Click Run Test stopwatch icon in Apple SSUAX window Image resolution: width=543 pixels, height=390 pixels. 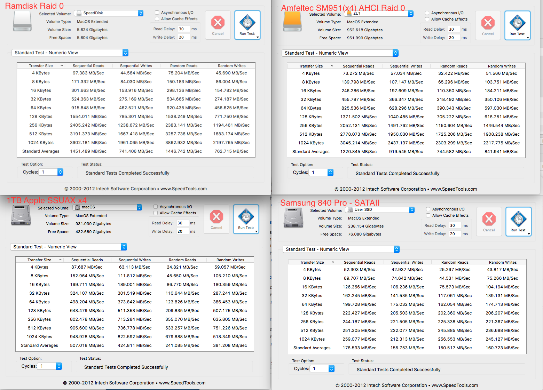pos(246,217)
